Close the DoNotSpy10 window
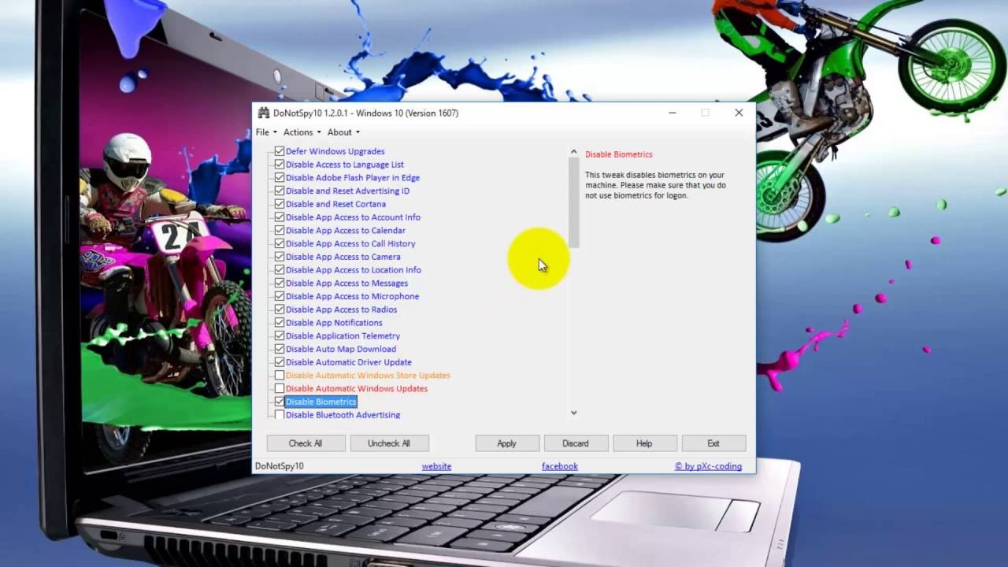This screenshot has width=1008, height=567. (739, 113)
